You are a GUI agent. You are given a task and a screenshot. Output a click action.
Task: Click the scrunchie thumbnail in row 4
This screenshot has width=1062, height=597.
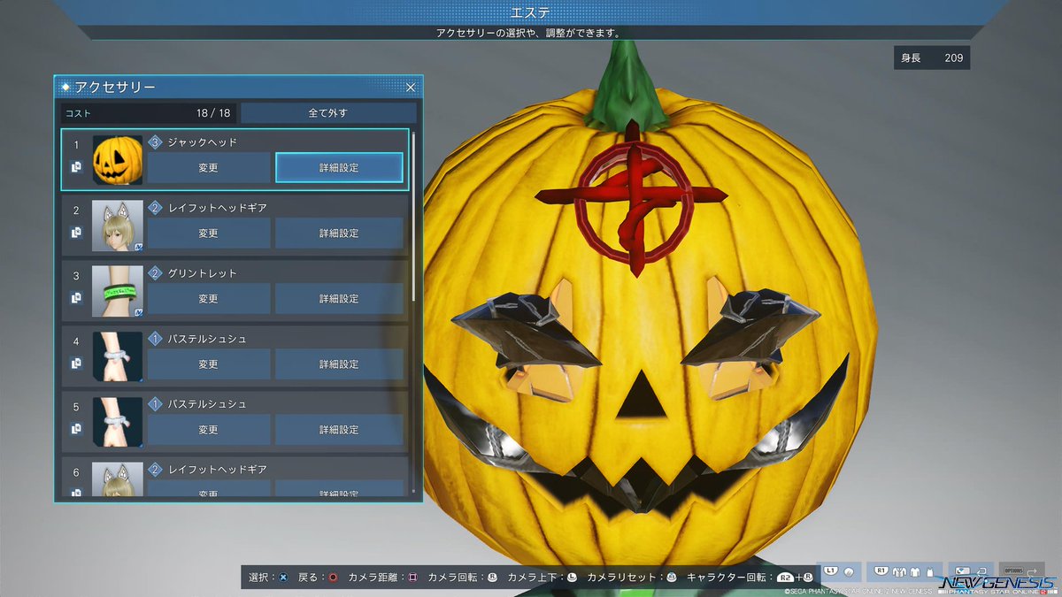click(117, 356)
